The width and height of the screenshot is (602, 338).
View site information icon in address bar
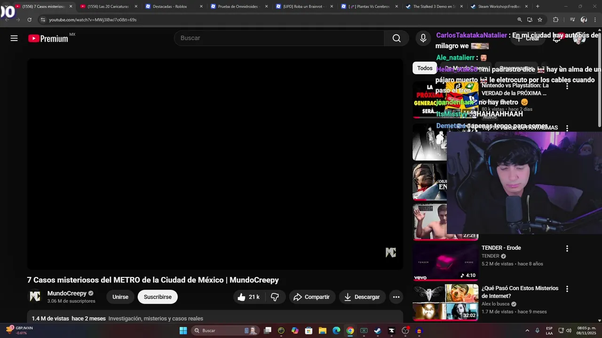[x=43, y=20]
